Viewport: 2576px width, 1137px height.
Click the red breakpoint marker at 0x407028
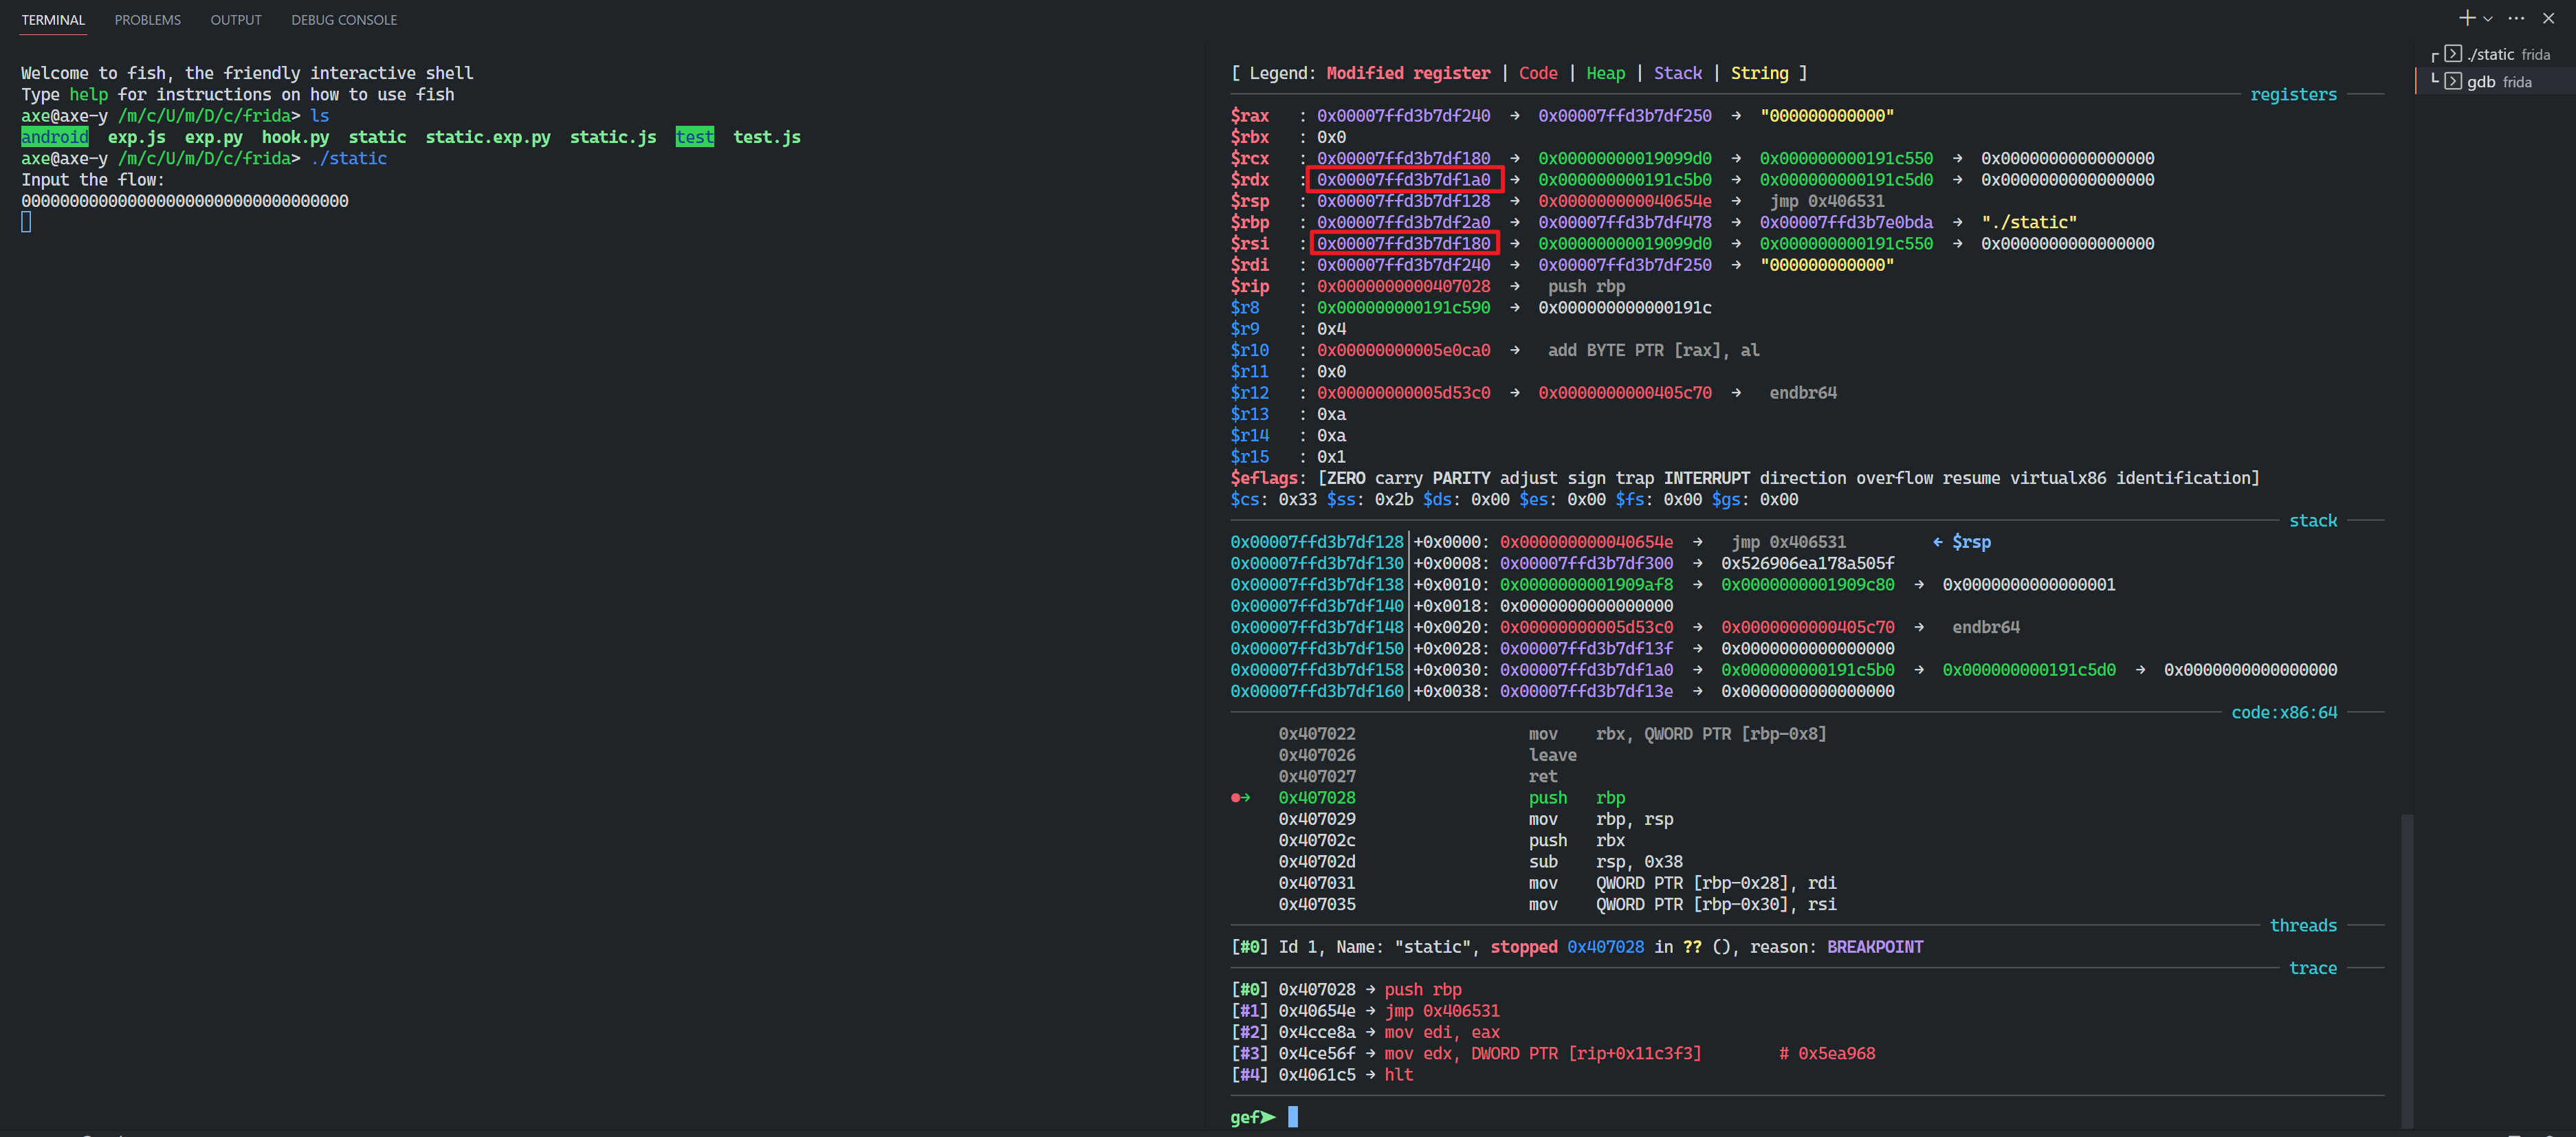1237,798
